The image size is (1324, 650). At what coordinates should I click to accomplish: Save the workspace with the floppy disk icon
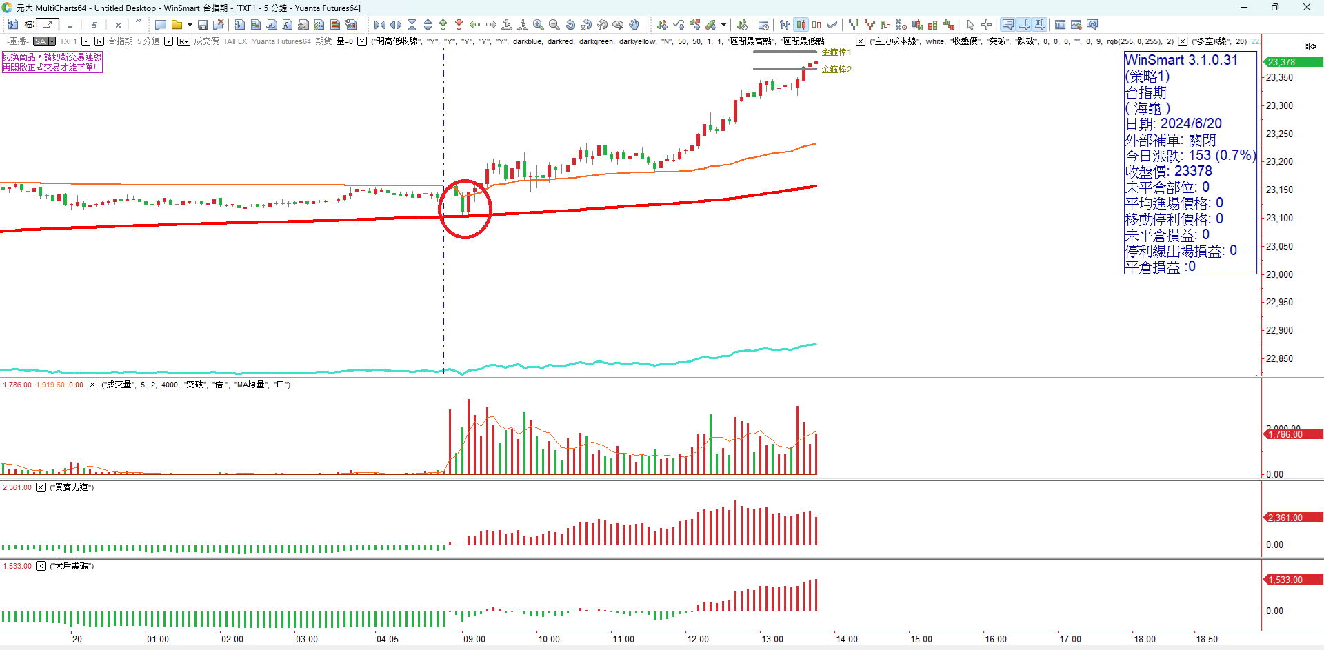pos(203,25)
